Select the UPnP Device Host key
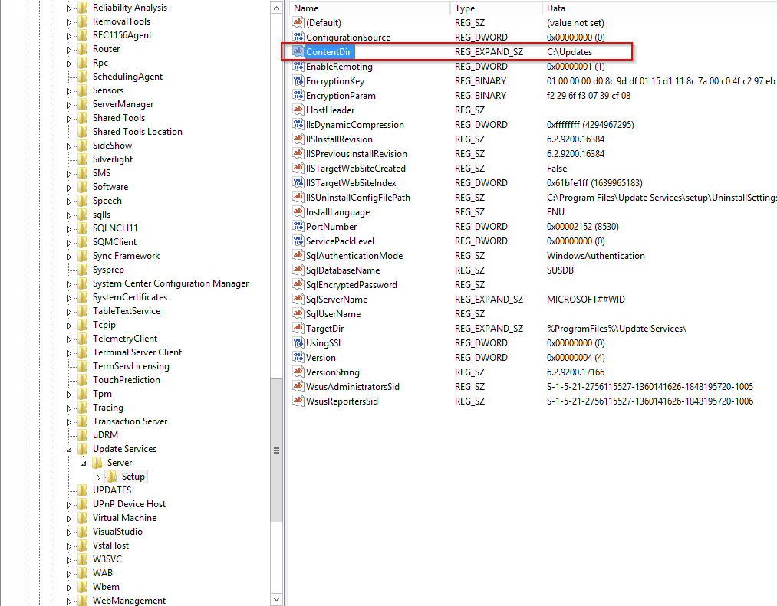Viewport: 777px width, 606px height. pos(129,503)
